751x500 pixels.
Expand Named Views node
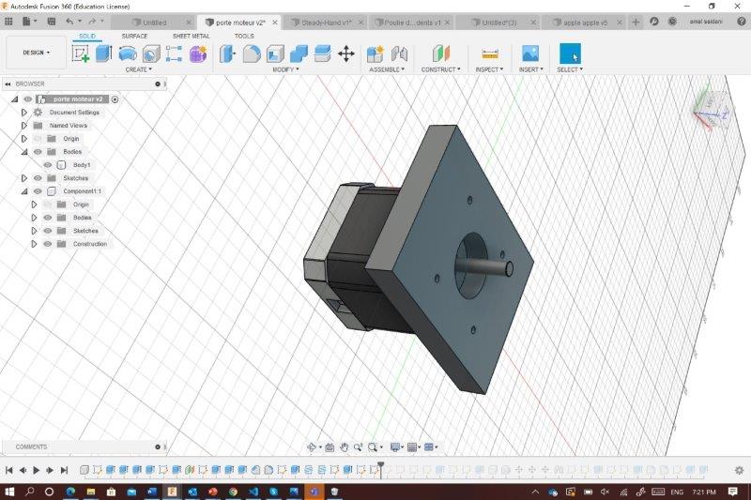[24, 126]
